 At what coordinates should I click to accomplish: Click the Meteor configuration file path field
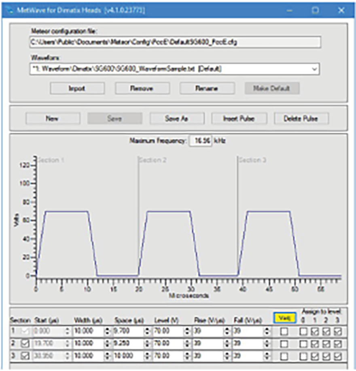click(x=175, y=42)
